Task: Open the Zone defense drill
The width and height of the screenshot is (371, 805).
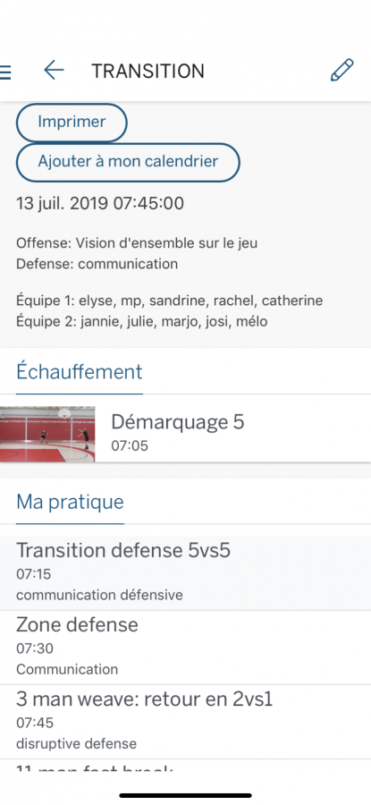Action: (185, 648)
